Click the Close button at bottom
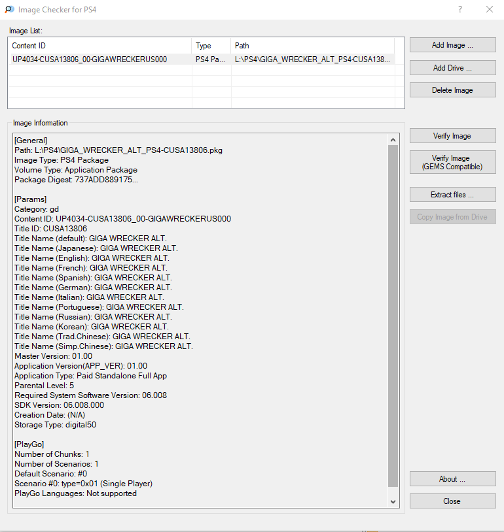Viewport: 504px width, 532px height. coord(452,501)
